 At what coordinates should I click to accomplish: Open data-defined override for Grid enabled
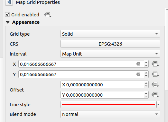(48, 15)
